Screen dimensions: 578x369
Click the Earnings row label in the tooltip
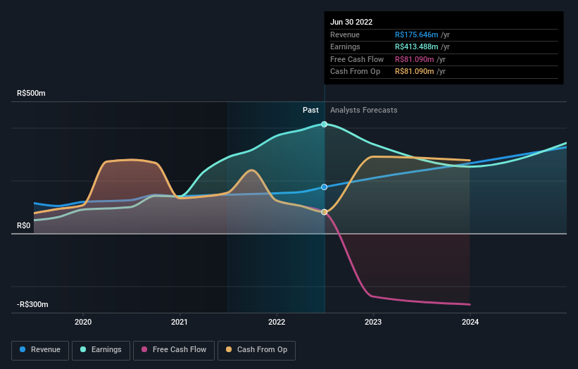[345, 46]
